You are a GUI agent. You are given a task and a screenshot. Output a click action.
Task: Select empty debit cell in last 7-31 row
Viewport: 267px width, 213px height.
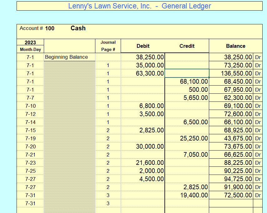[143, 203]
